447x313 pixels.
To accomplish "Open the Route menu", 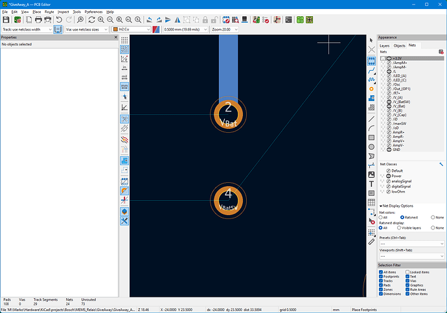I will pos(49,12).
